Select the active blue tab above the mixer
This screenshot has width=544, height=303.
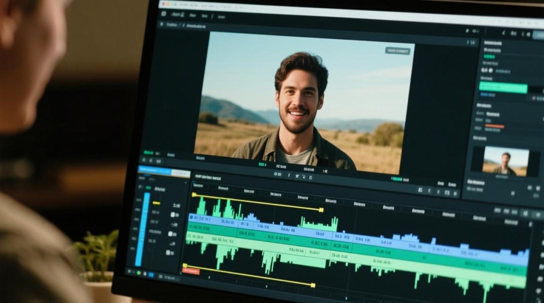tap(155, 170)
